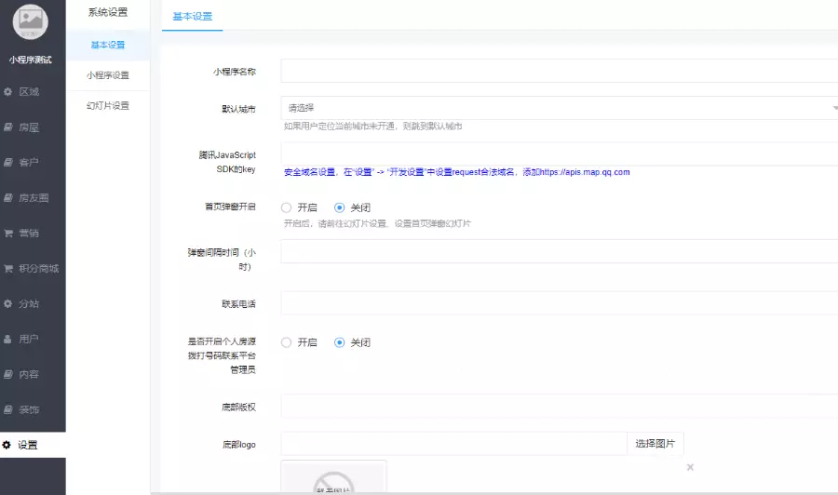Open the 默认城市 dropdown
838x495 pixels.
pos(559,108)
